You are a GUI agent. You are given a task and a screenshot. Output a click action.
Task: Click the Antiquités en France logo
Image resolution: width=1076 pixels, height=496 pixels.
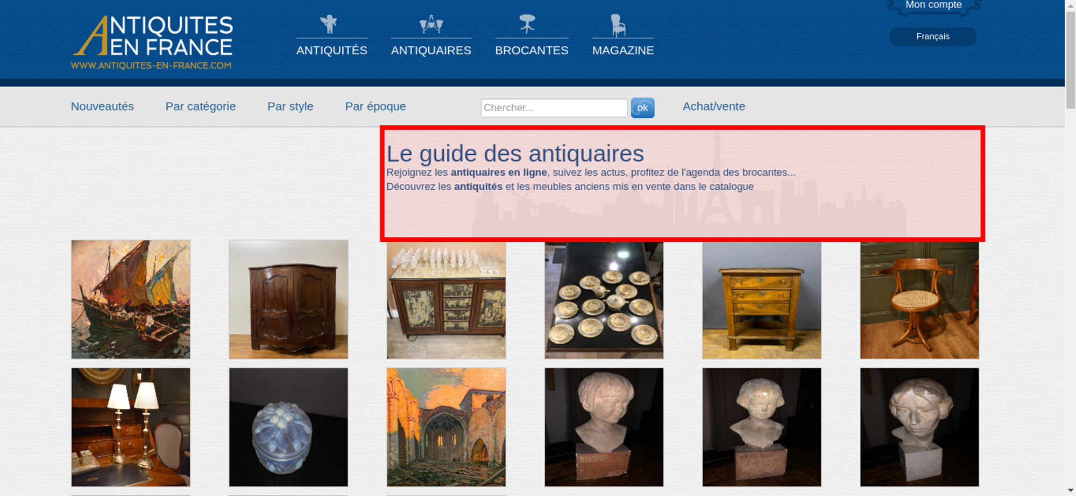(x=152, y=42)
